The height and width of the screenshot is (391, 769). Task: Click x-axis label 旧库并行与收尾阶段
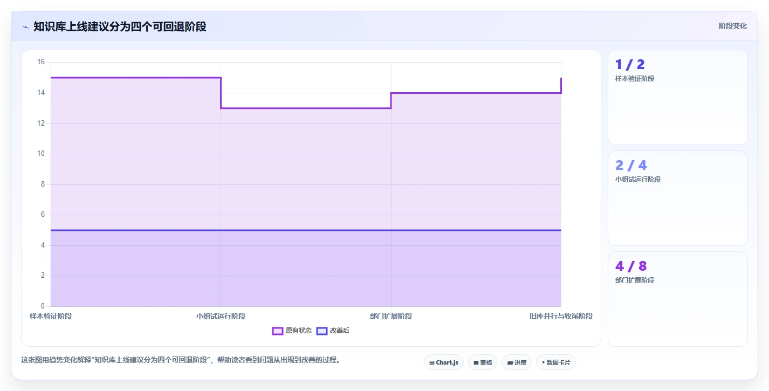coord(561,316)
